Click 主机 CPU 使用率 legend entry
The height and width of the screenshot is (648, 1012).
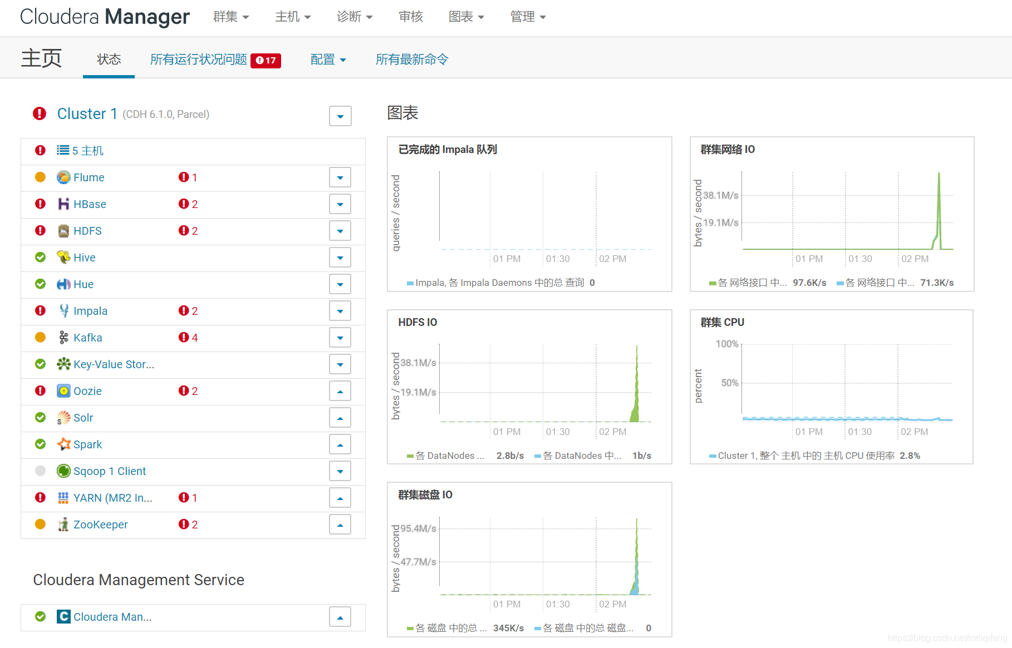[x=814, y=456]
